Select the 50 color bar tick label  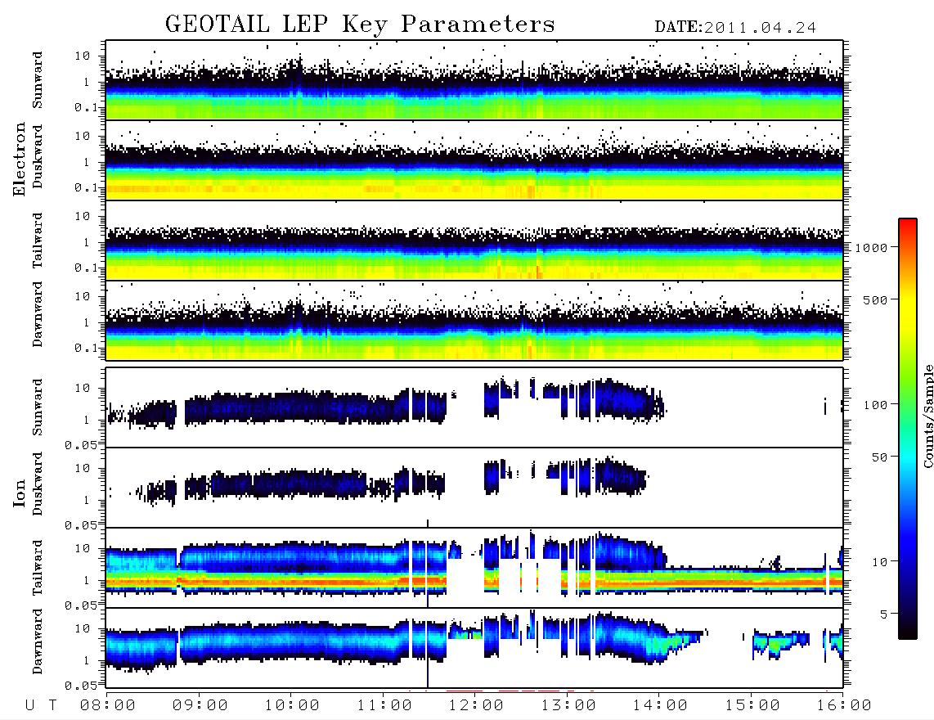(x=880, y=457)
